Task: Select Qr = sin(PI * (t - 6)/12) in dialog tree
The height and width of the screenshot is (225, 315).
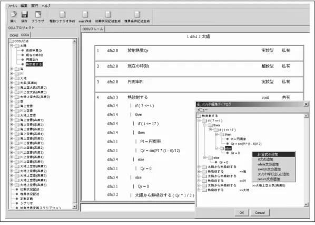Action: 246,144
